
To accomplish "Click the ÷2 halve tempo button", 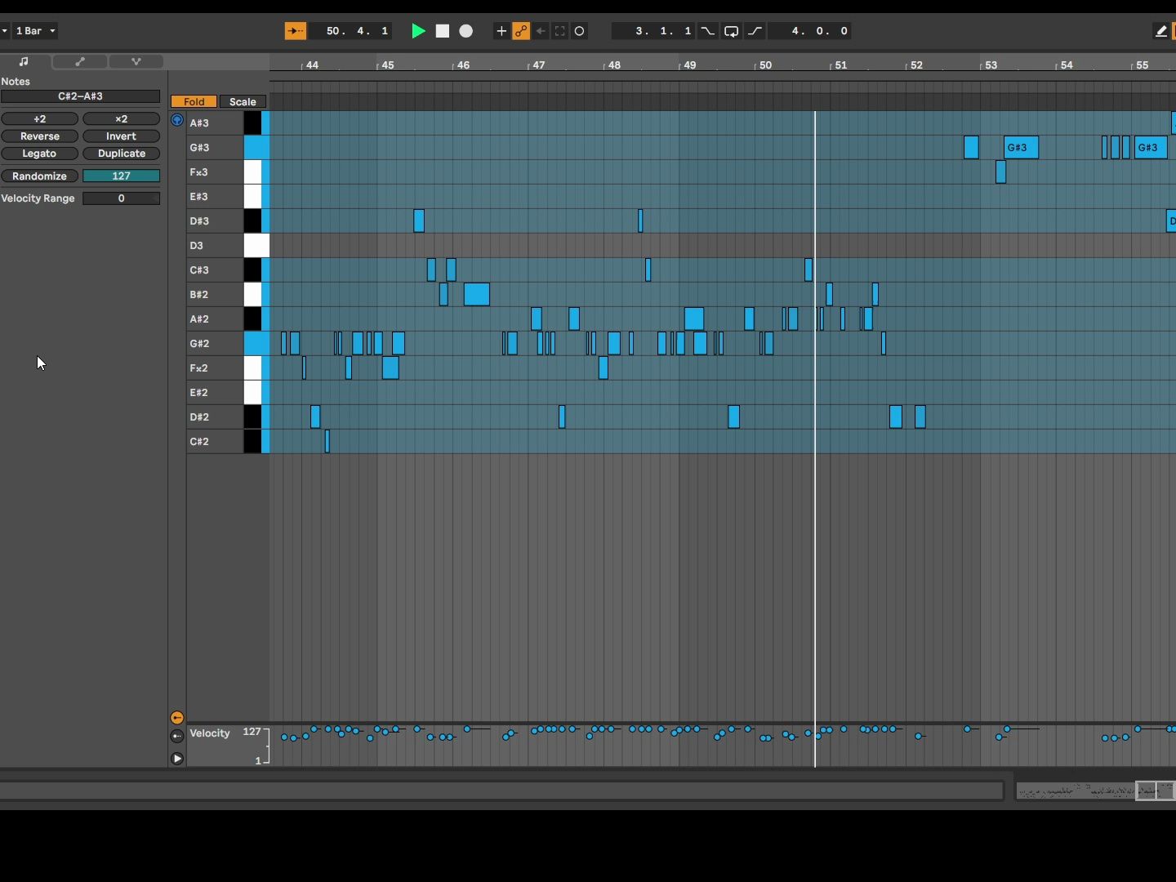I will (40, 119).
